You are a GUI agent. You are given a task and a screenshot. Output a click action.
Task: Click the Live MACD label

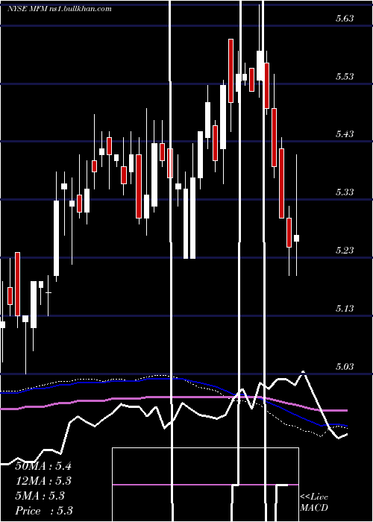click(314, 502)
